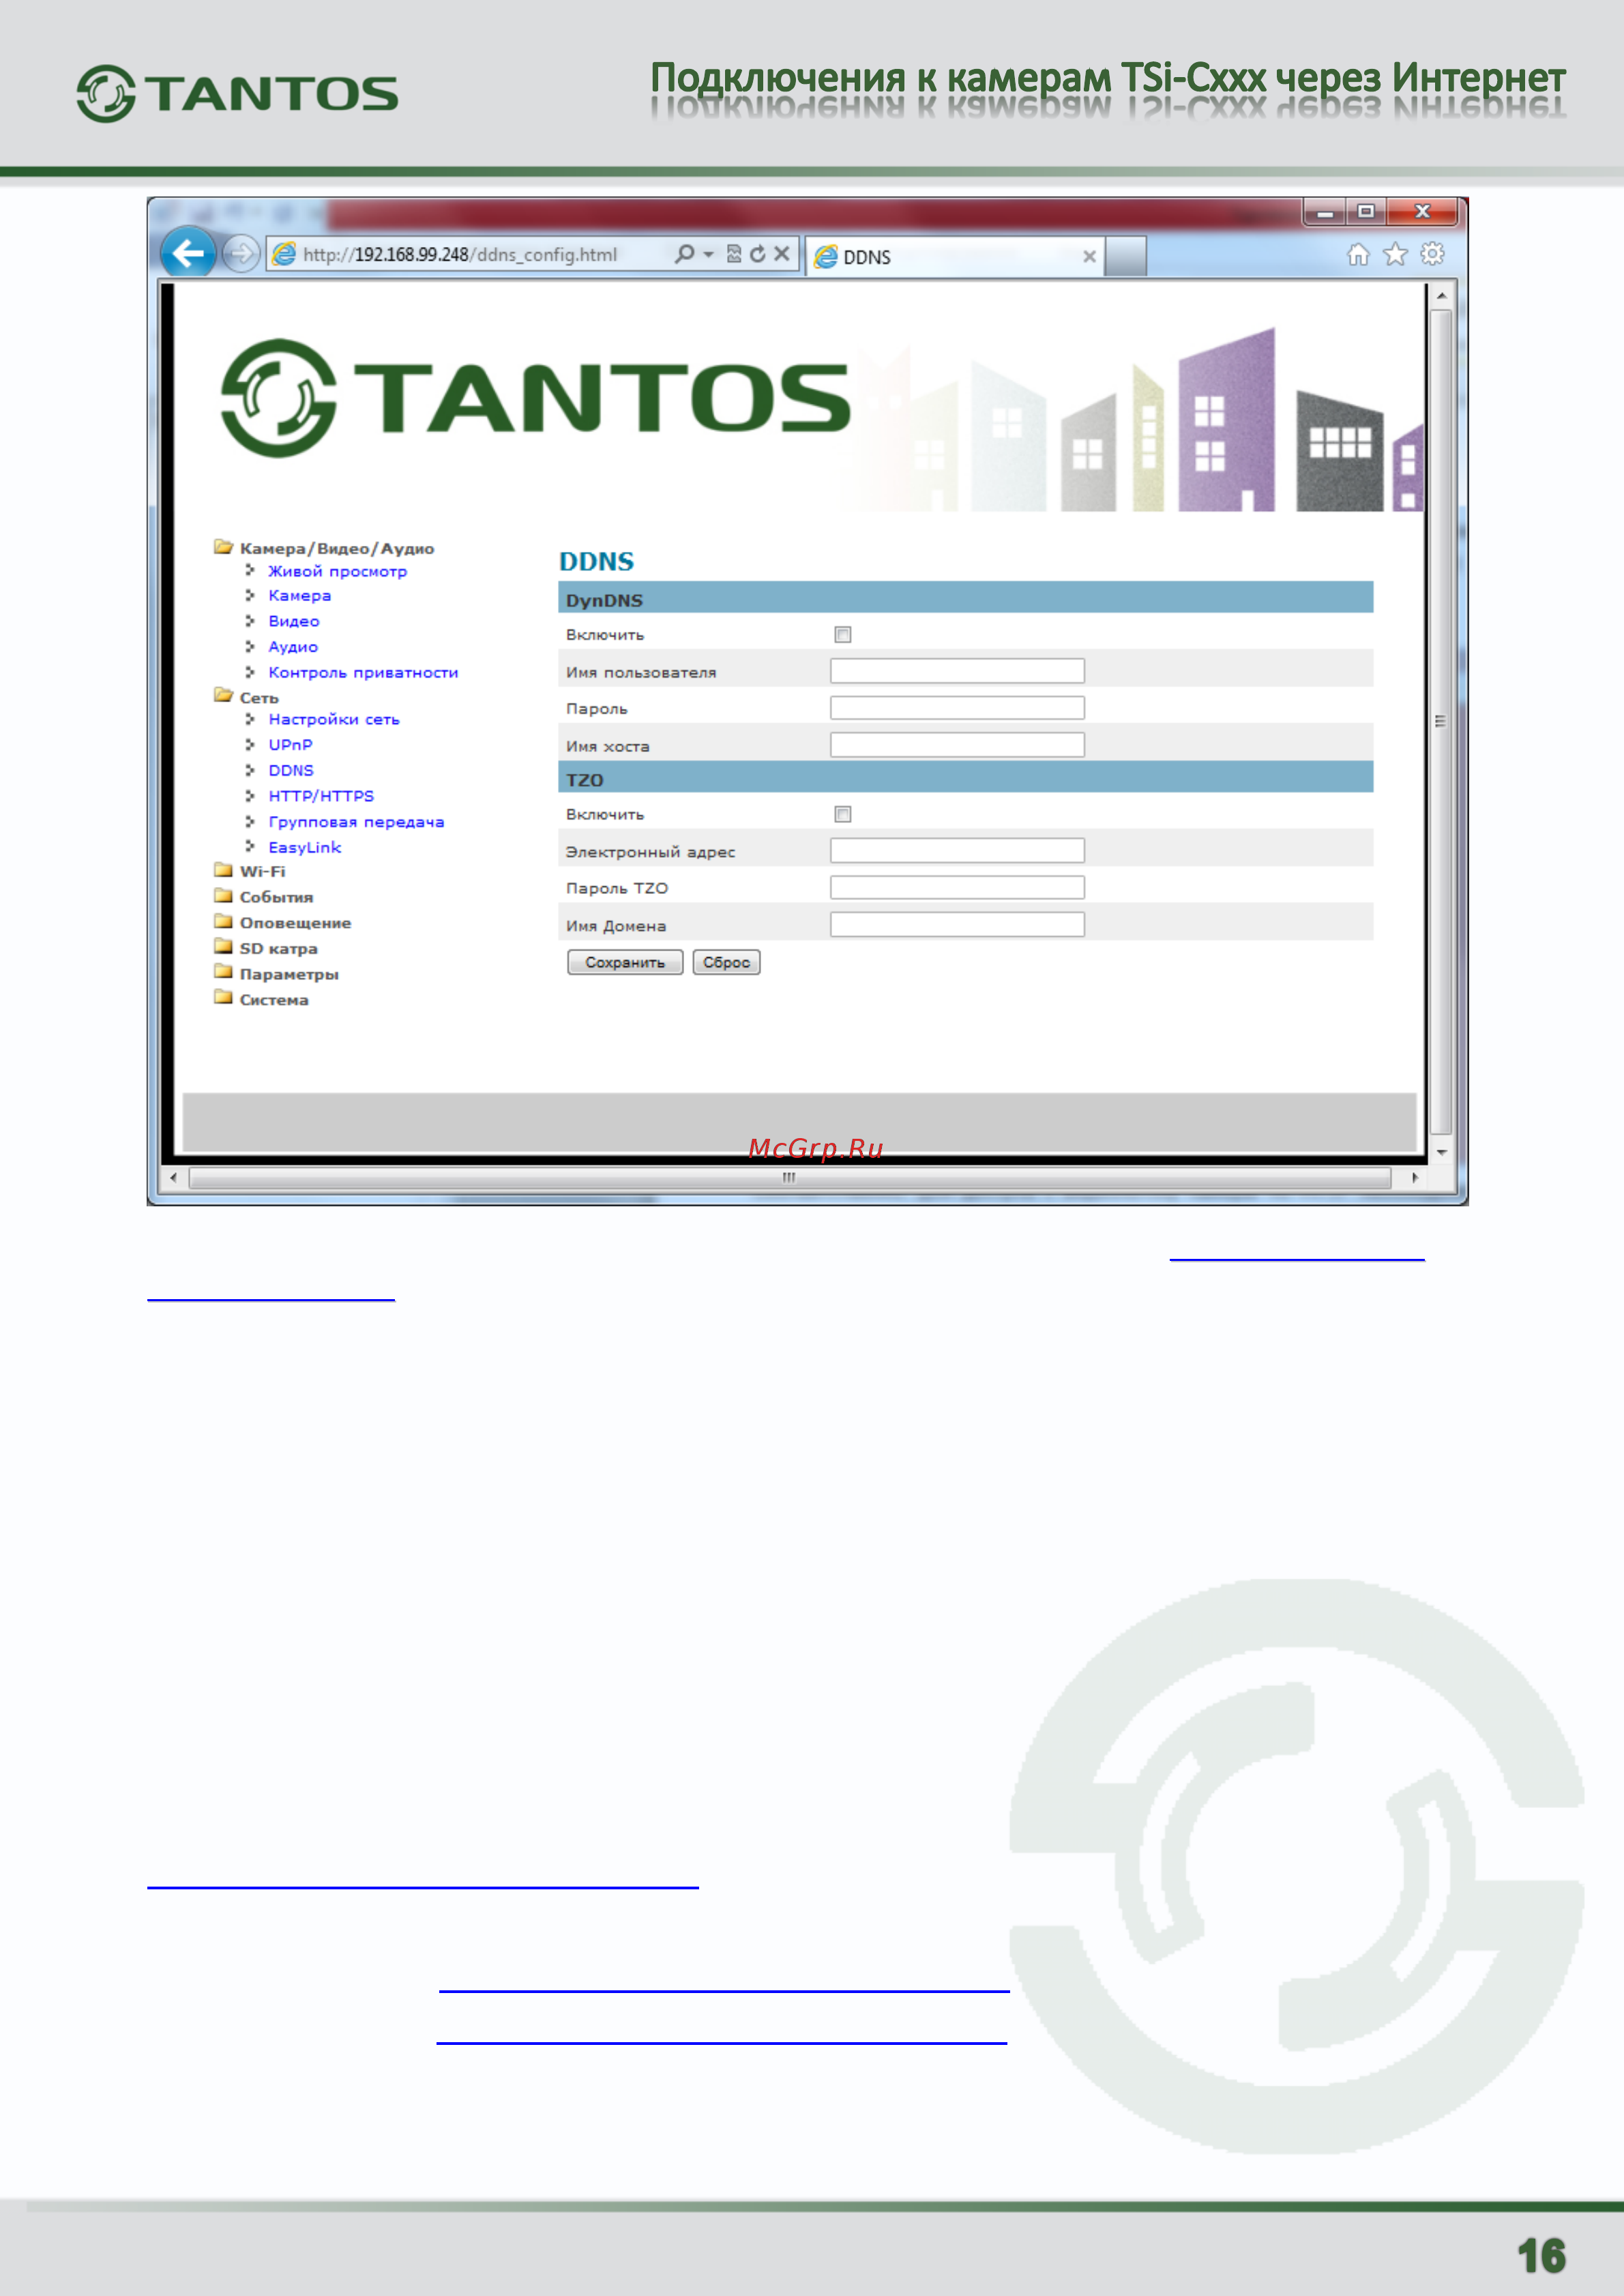Screen dimensions: 1624x2296
Task: Stop loading with the X icon
Action: [x=782, y=254]
